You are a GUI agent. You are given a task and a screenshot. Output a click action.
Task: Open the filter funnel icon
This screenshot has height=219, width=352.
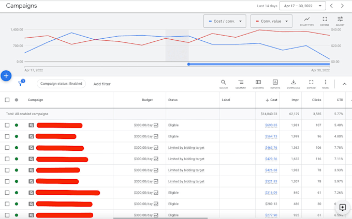(x=20, y=83)
